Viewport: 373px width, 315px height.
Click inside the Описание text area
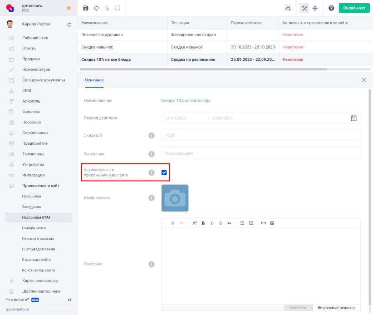(261, 266)
